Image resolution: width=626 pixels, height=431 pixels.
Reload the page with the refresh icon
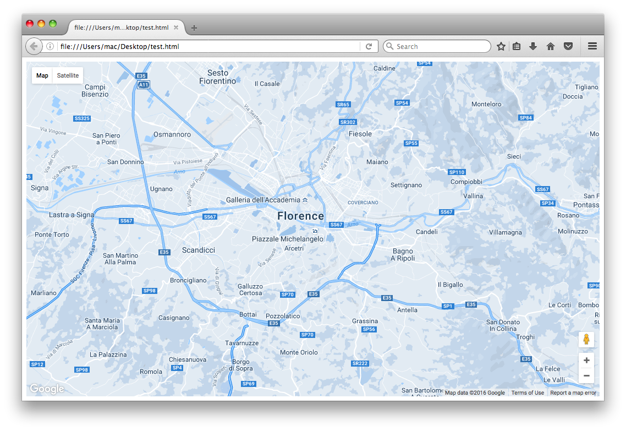tap(369, 46)
